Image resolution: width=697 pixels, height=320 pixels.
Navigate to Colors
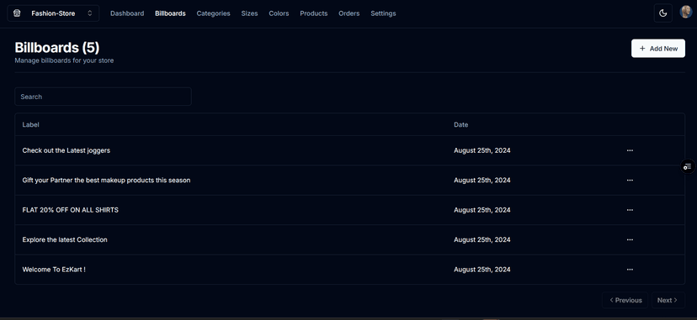coord(279,13)
